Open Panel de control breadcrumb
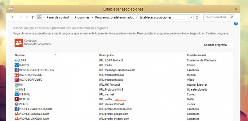248x121 pixels. point(58,17)
